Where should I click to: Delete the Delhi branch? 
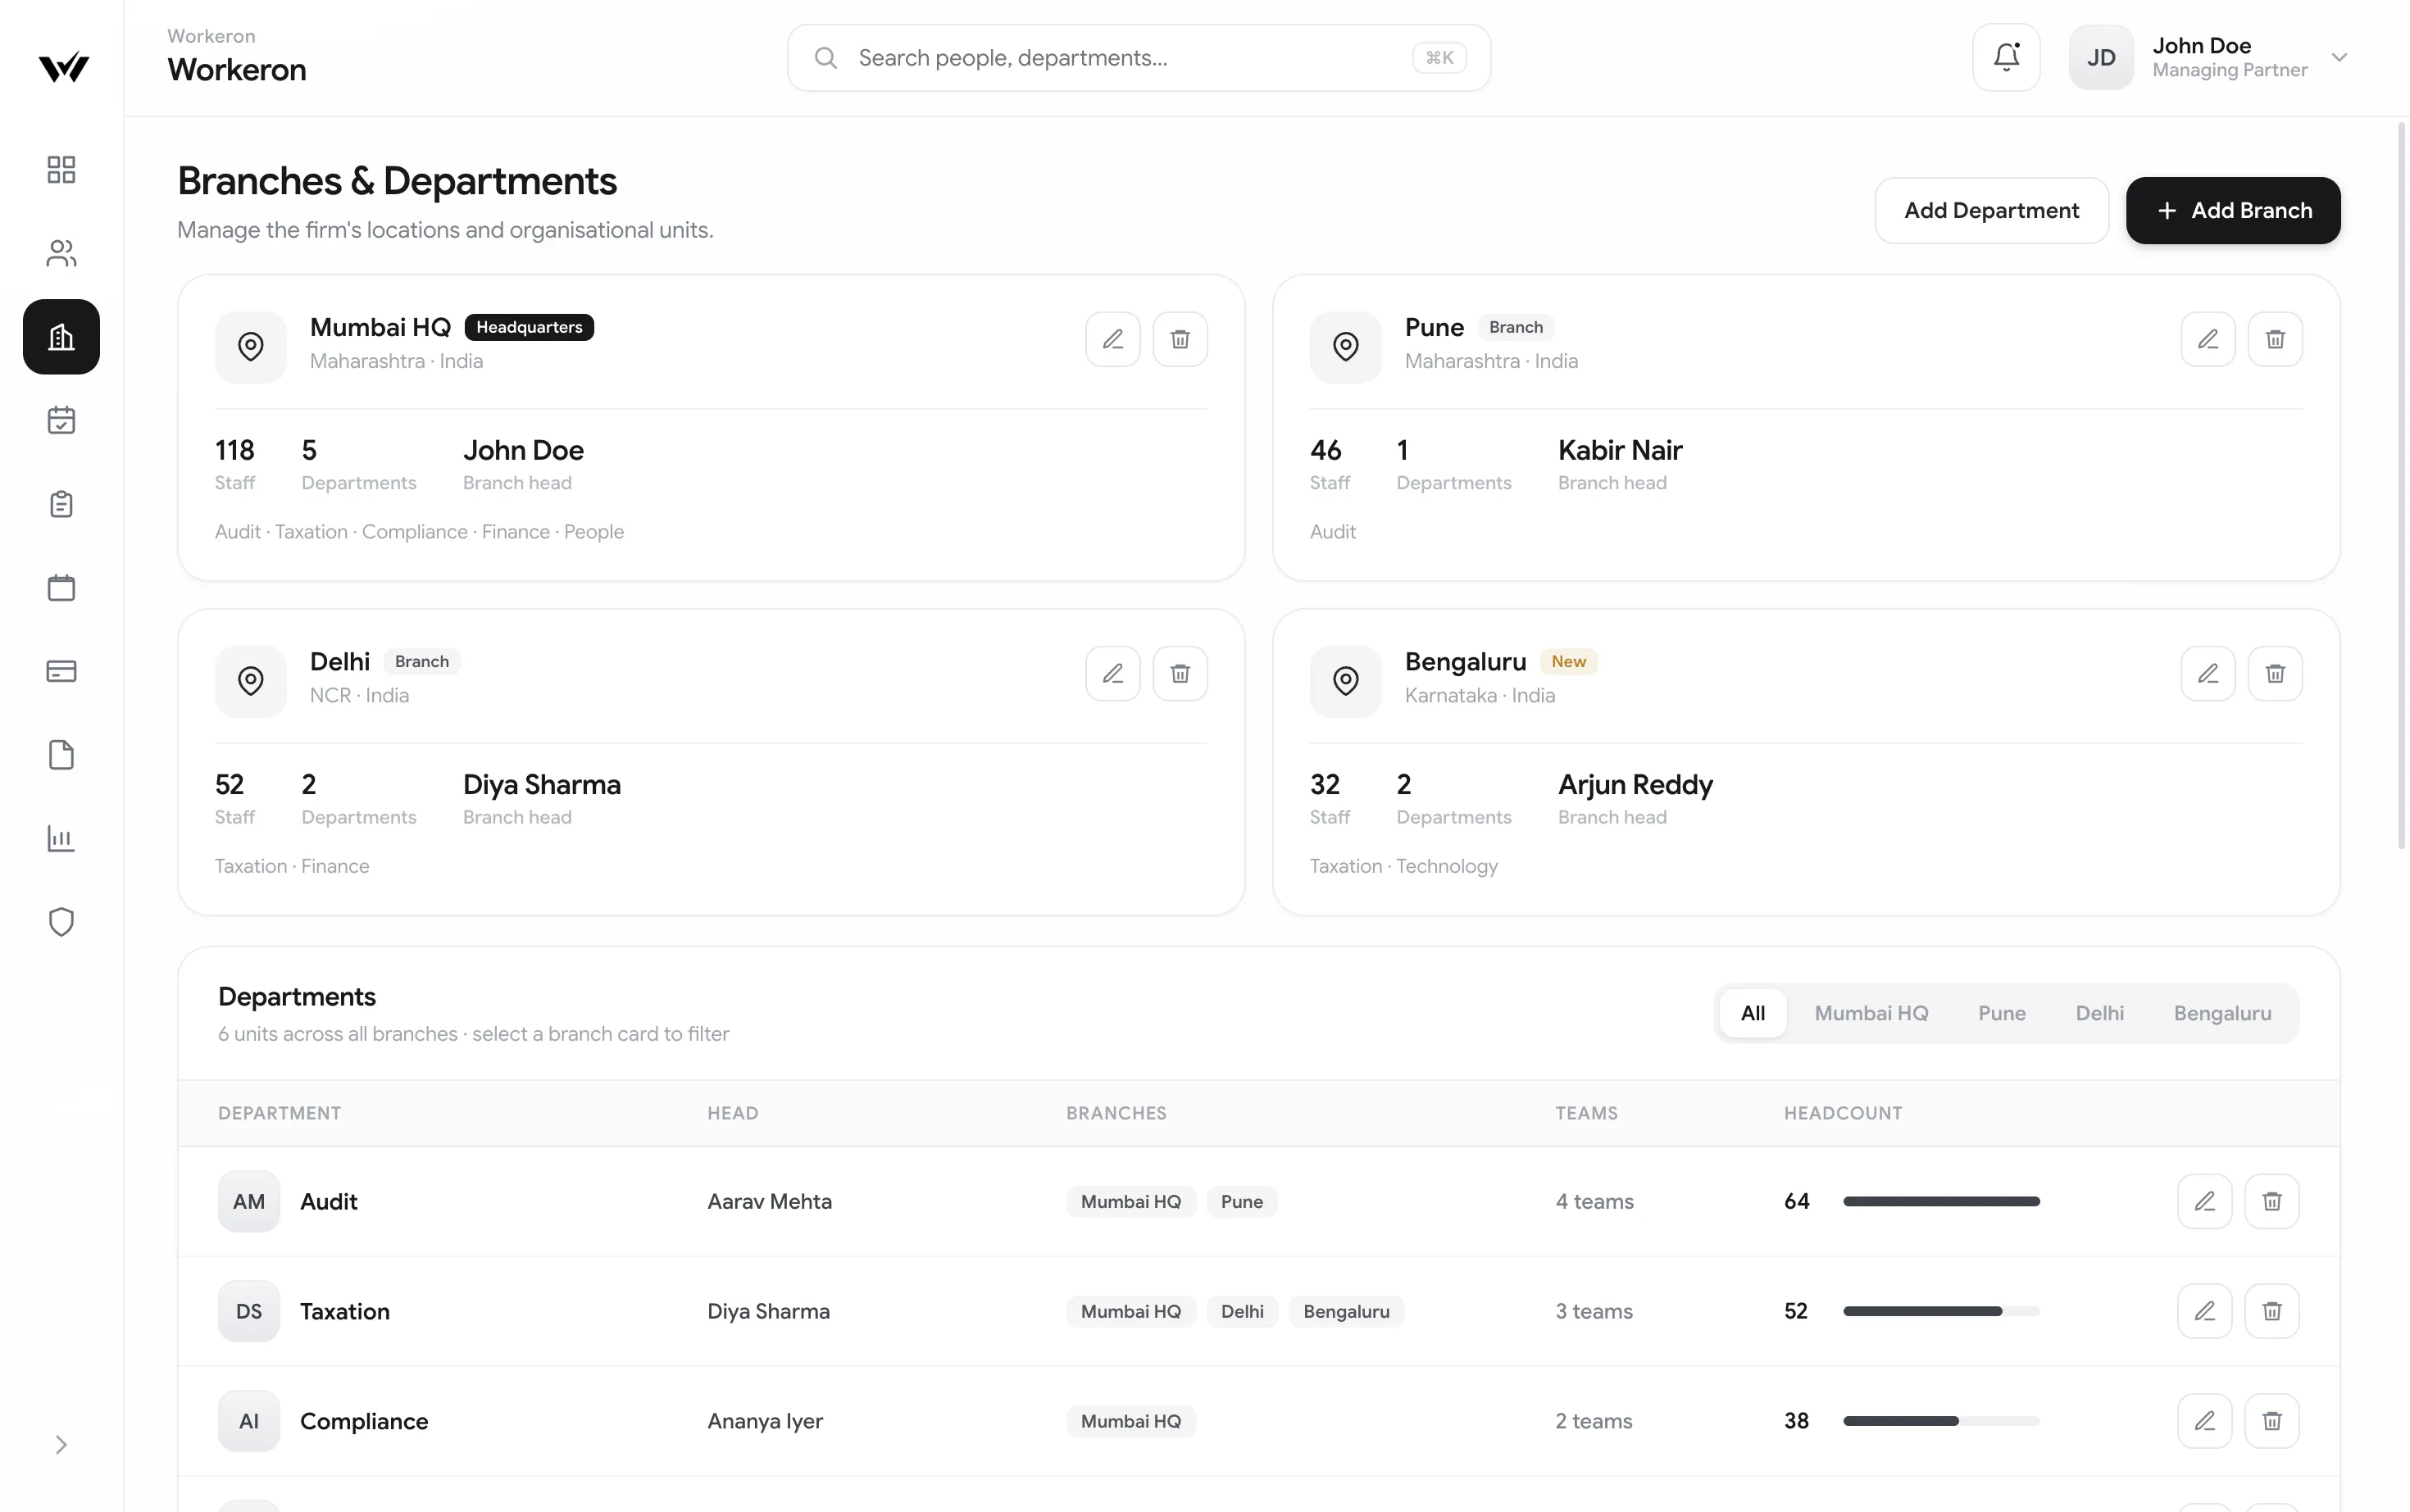(x=1180, y=673)
